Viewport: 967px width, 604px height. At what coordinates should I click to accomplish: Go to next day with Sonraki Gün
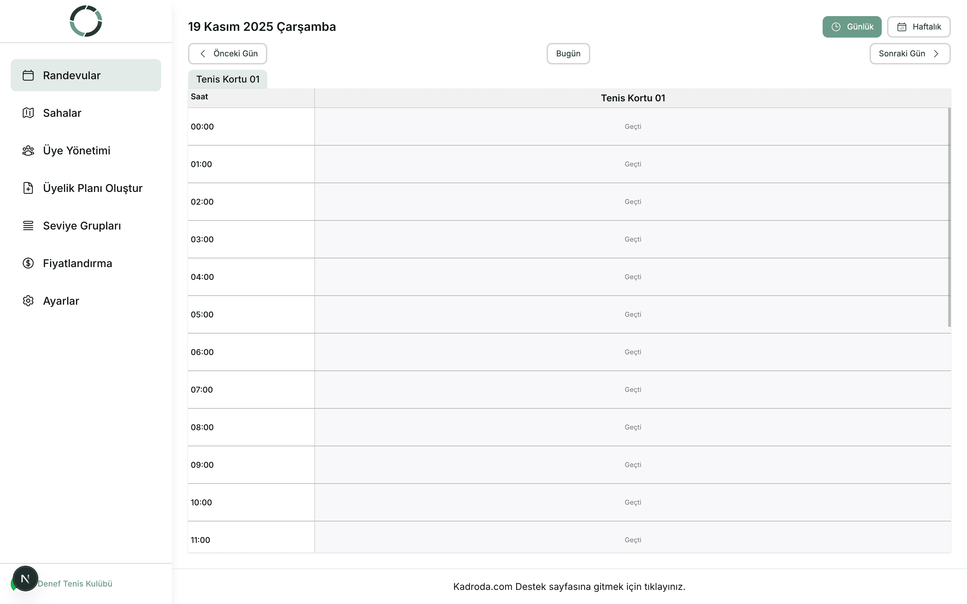[x=910, y=54]
